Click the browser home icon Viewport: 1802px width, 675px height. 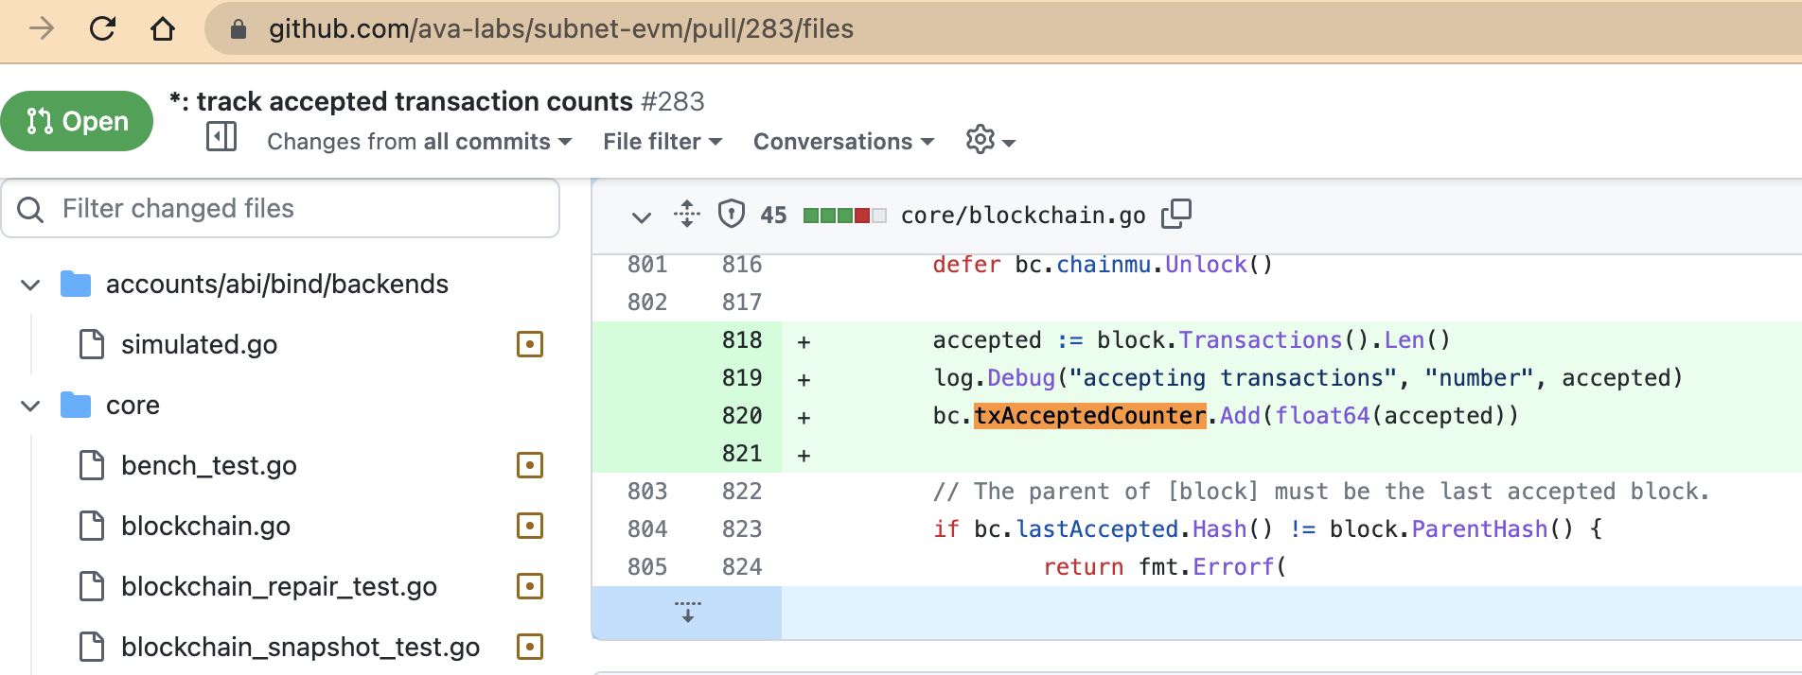point(163,29)
